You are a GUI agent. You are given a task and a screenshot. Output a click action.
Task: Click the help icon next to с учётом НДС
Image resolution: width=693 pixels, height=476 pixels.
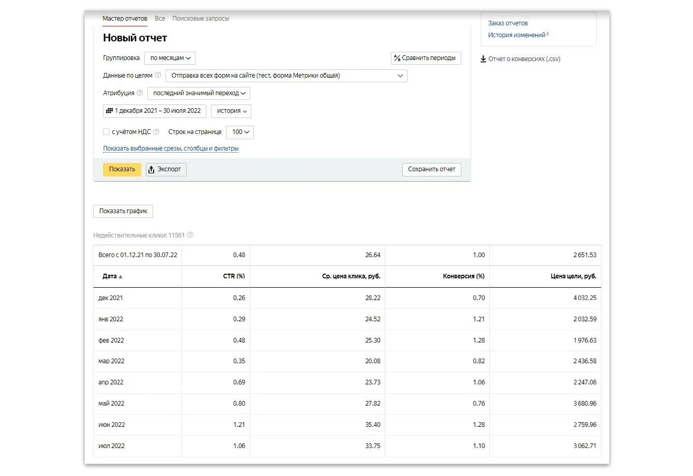tap(156, 132)
